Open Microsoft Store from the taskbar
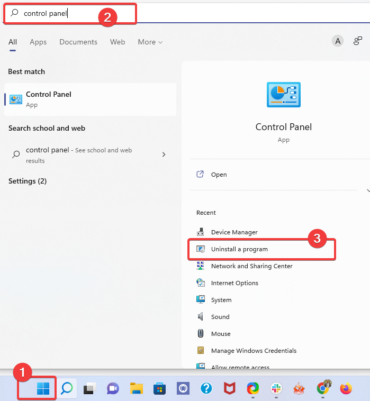This screenshot has width=370, height=401. (x=159, y=388)
